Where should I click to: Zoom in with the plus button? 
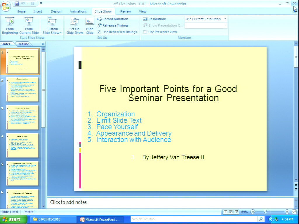coord(287,212)
